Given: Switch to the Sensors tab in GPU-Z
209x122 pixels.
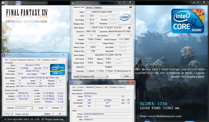Looking at the screenshot, I should (x=89, y=7).
